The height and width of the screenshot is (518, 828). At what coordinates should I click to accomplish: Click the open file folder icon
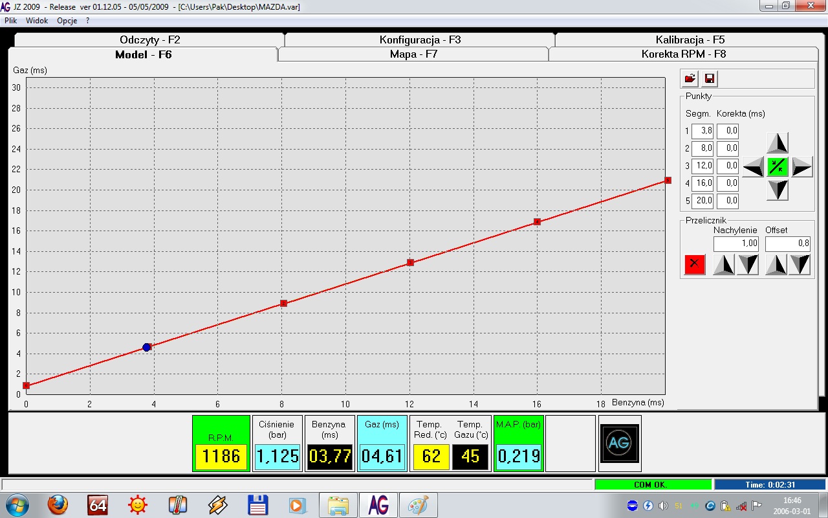[690, 79]
